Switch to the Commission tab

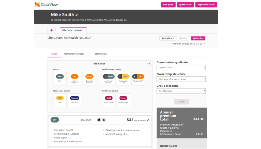100,54
